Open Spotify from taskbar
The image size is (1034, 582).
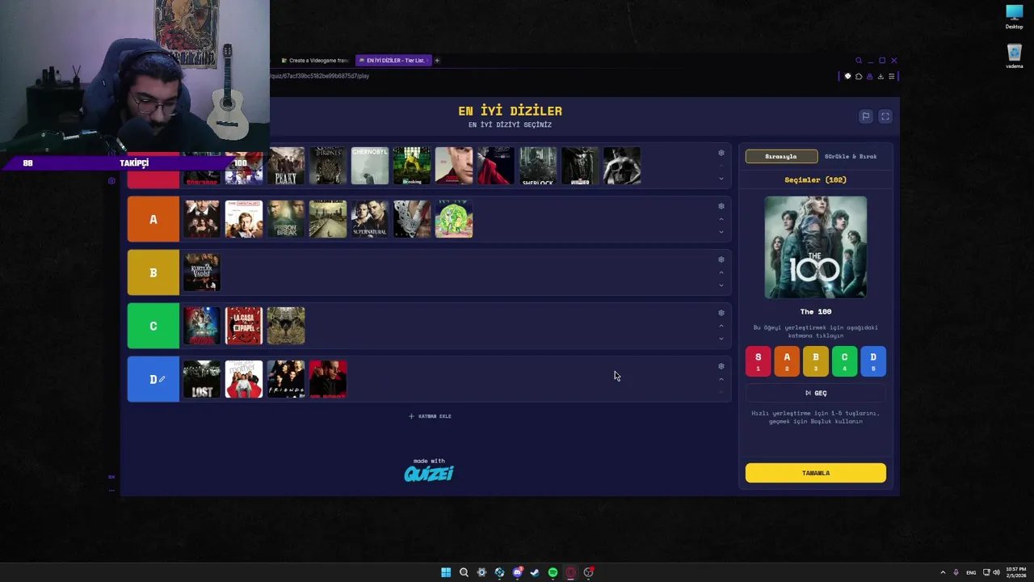[x=553, y=572]
